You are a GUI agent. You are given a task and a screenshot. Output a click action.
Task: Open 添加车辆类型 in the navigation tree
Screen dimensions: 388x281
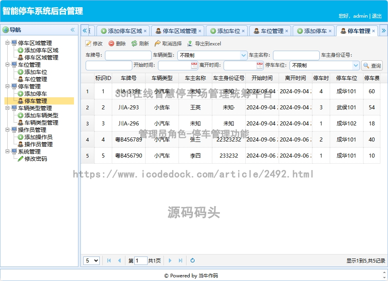click(x=41, y=115)
